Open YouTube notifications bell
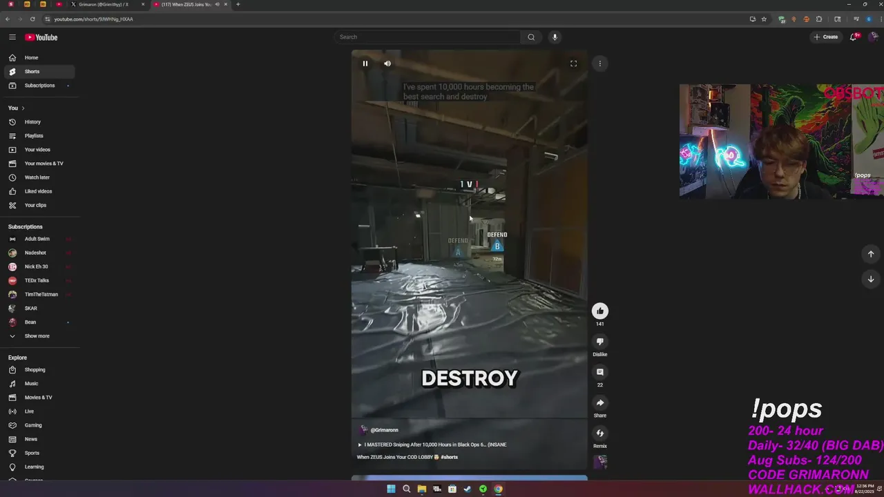Image resolution: width=884 pixels, height=497 pixels. [x=854, y=37]
